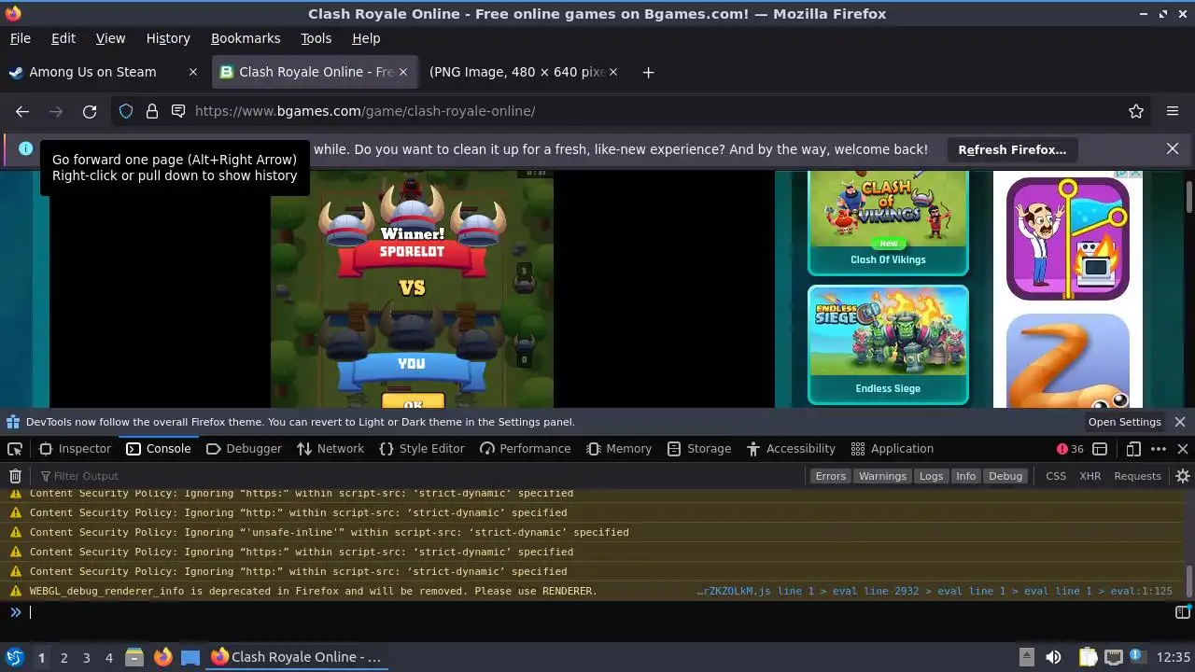
Task: Toggle the CSS filter
Action: 1056,476
